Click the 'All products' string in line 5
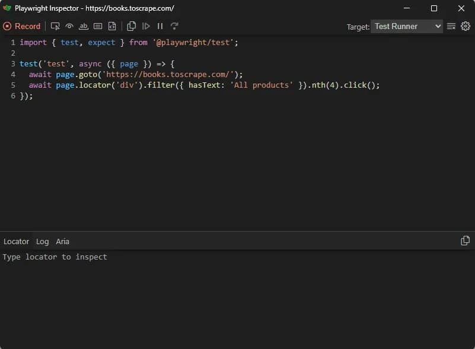Image resolution: width=475 pixels, height=349 pixels. pos(262,85)
